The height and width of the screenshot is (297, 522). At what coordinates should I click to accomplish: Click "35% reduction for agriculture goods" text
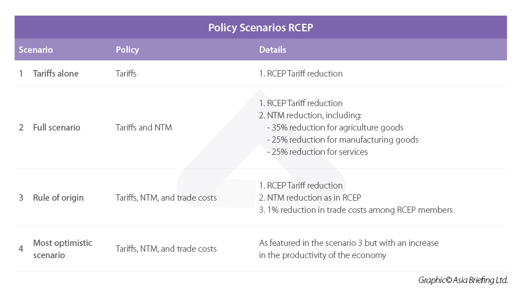[x=335, y=127]
